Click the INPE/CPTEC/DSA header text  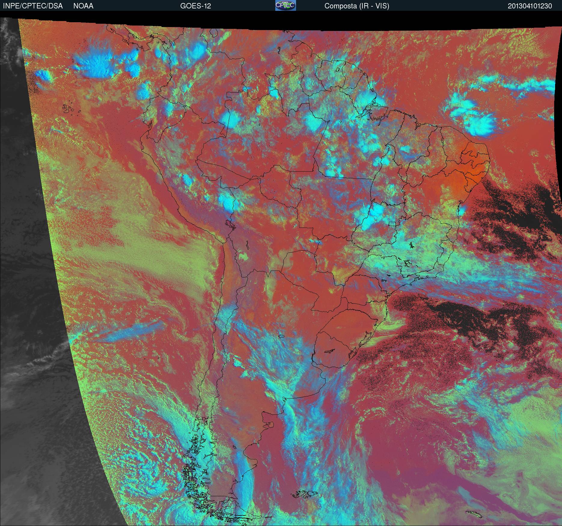(33, 6)
